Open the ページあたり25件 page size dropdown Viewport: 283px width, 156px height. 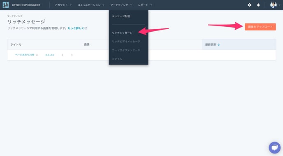click(26, 55)
